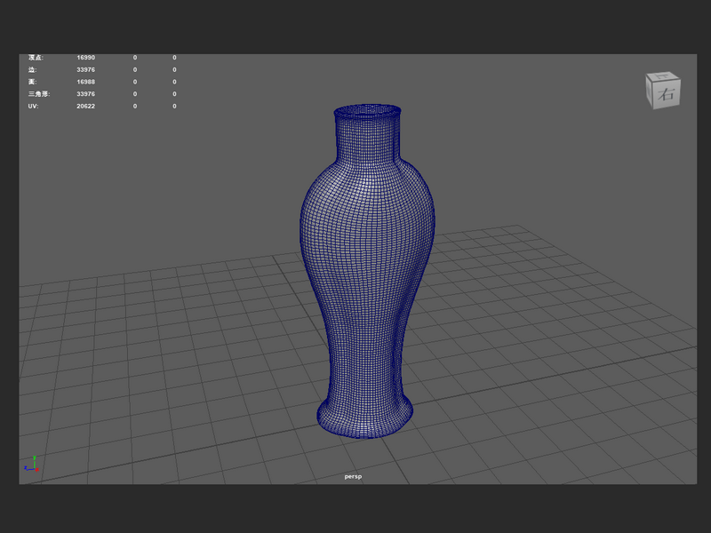Click the 右 face of the view cube
711x533 pixels.
666,94
